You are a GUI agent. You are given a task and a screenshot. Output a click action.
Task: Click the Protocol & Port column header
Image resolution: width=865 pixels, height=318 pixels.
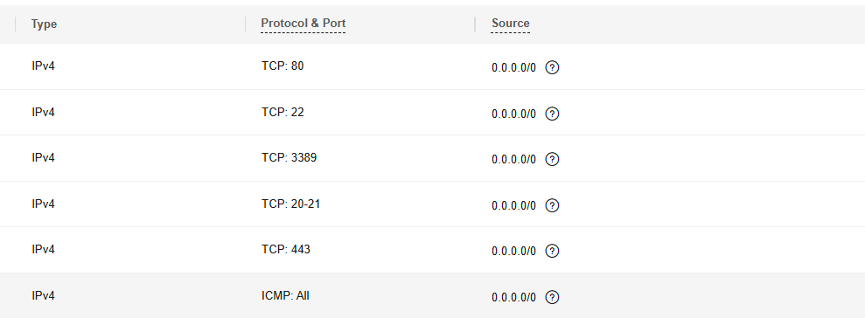click(303, 23)
